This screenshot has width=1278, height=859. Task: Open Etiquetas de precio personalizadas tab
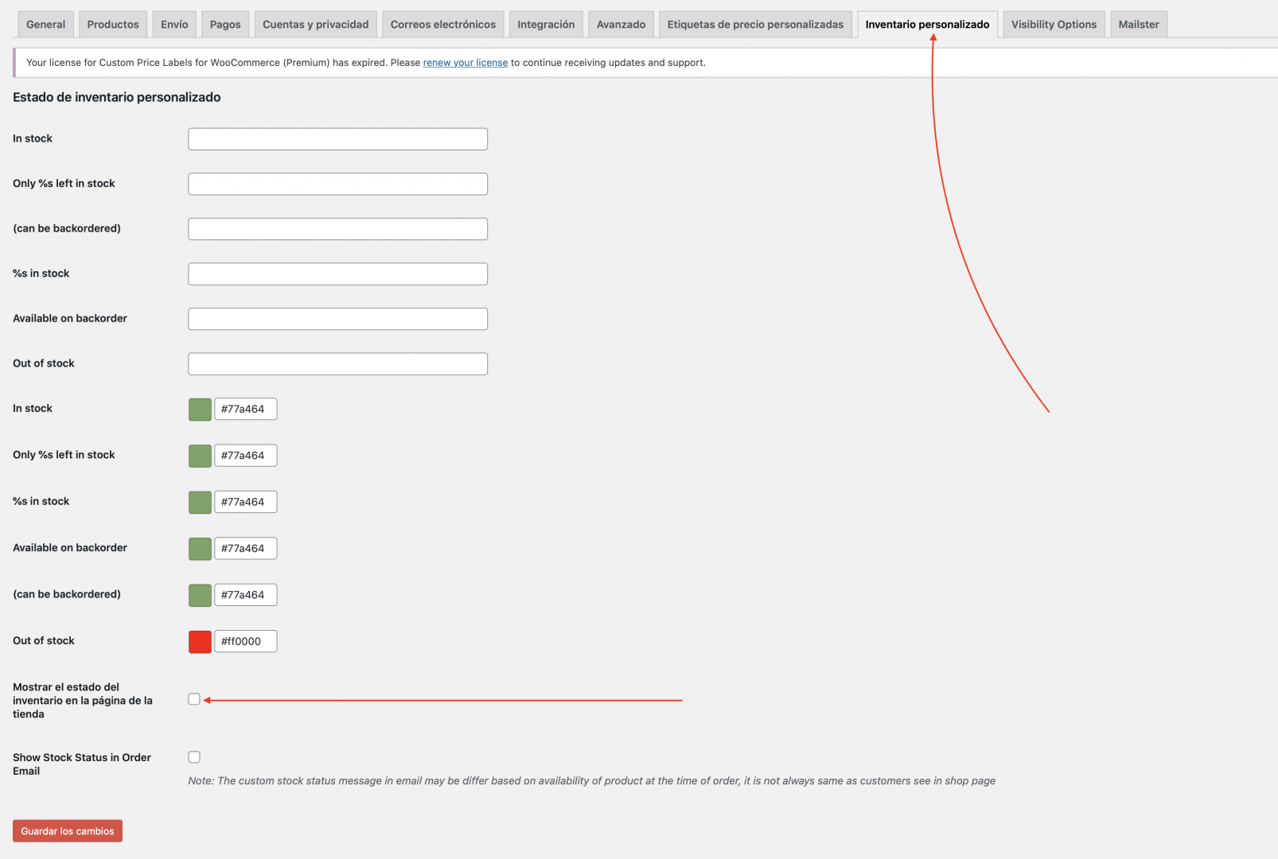[755, 25]
